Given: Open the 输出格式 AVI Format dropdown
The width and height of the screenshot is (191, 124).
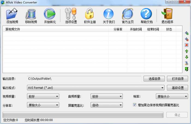Looking at the screenshot, I should tap(95, 88).
